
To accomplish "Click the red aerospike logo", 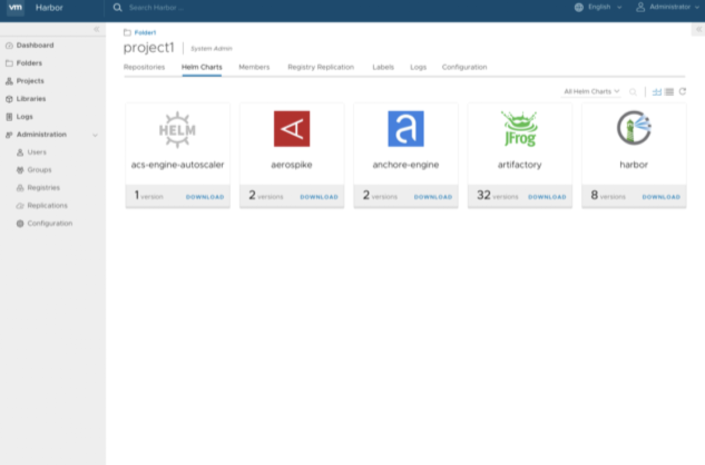I will pyautogui.click(x=292, y=129).
